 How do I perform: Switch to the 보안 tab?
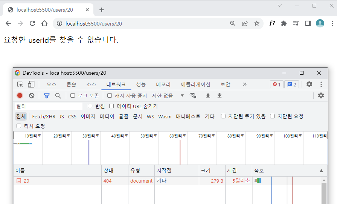(x=225, y=85)
